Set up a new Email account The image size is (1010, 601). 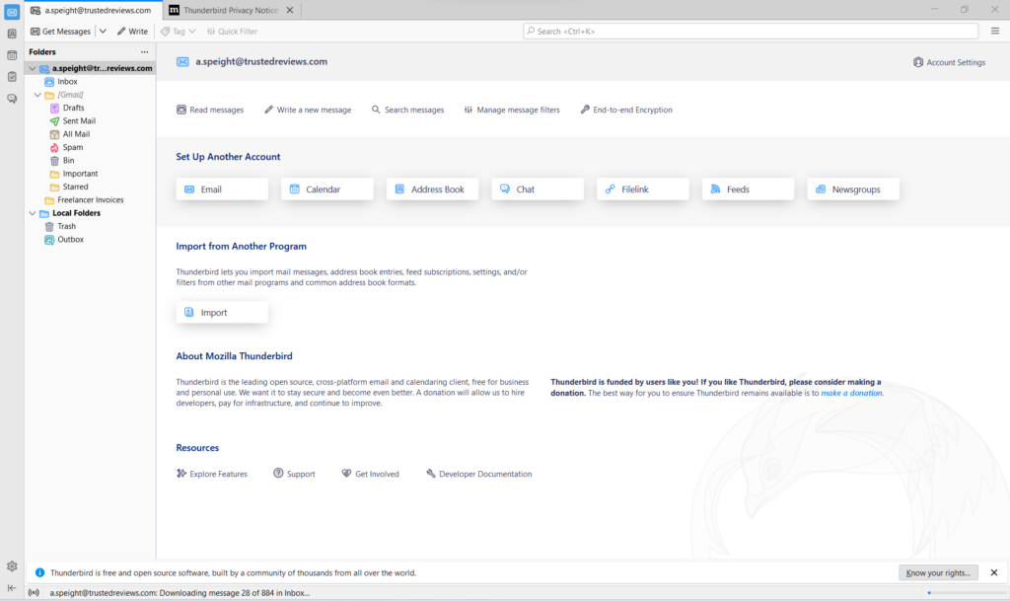click(x=222, y=189)
